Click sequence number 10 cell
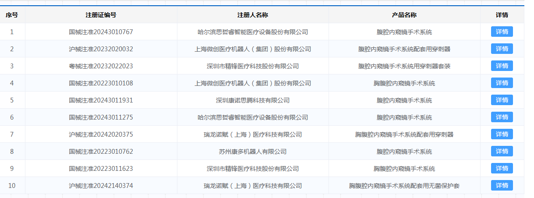 pyautogui.click(x=12, y=186)
